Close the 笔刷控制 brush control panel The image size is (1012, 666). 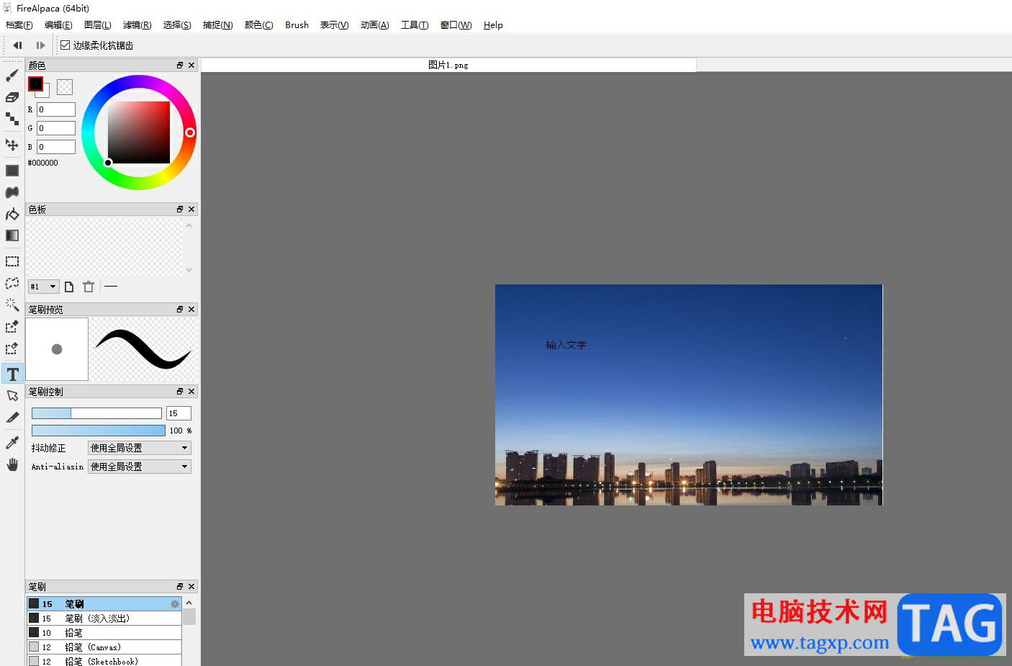click(x=191, y=392)
